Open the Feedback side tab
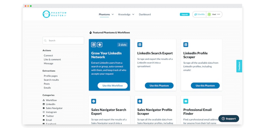This screenshot has width=265, height=128. coord(239,66)
